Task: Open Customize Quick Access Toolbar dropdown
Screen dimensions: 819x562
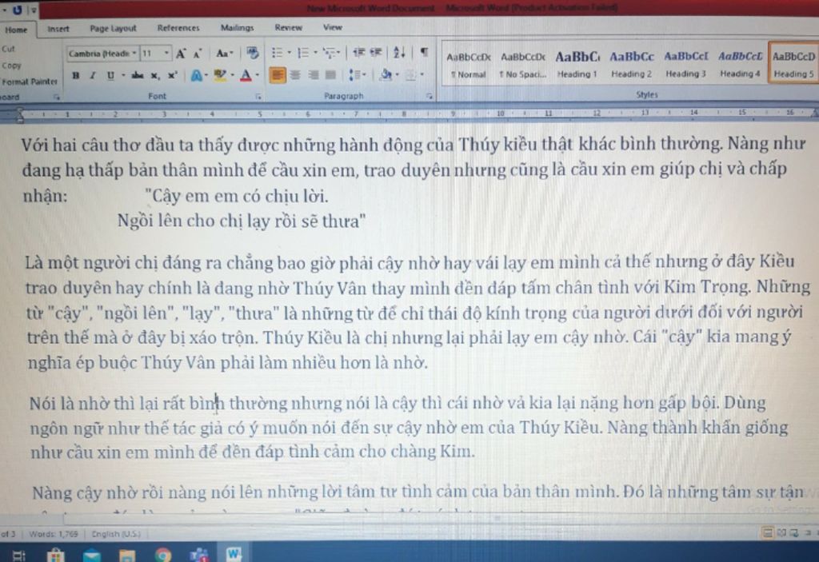Action: pos(34,10)
